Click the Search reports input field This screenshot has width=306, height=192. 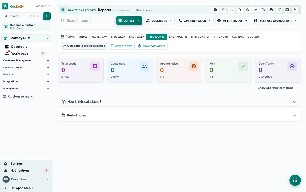tap(86, 21)
